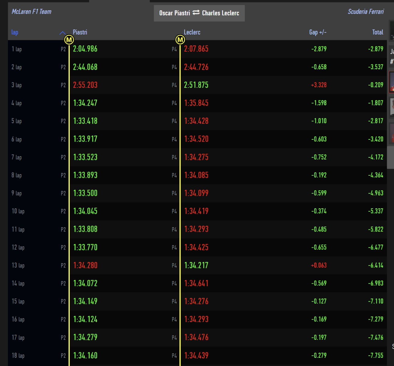Click the gap value -0.658
Screen dimensions: 394x366
319,67
